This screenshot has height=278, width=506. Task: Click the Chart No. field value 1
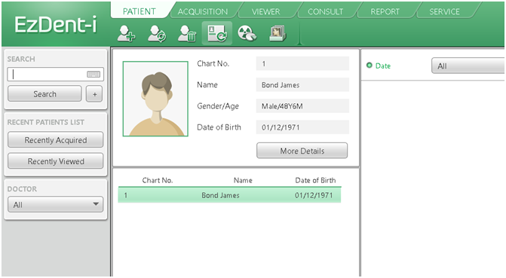pos(302,63)
